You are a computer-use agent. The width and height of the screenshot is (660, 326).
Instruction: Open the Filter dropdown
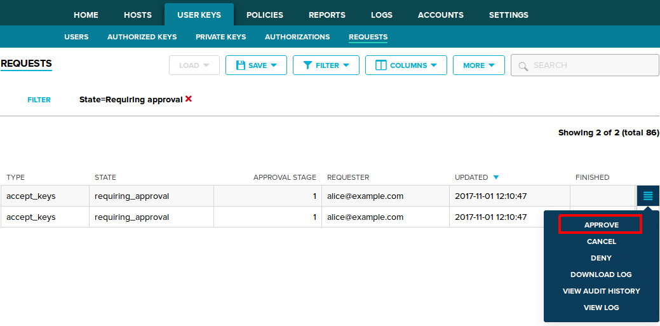(326, 65)
